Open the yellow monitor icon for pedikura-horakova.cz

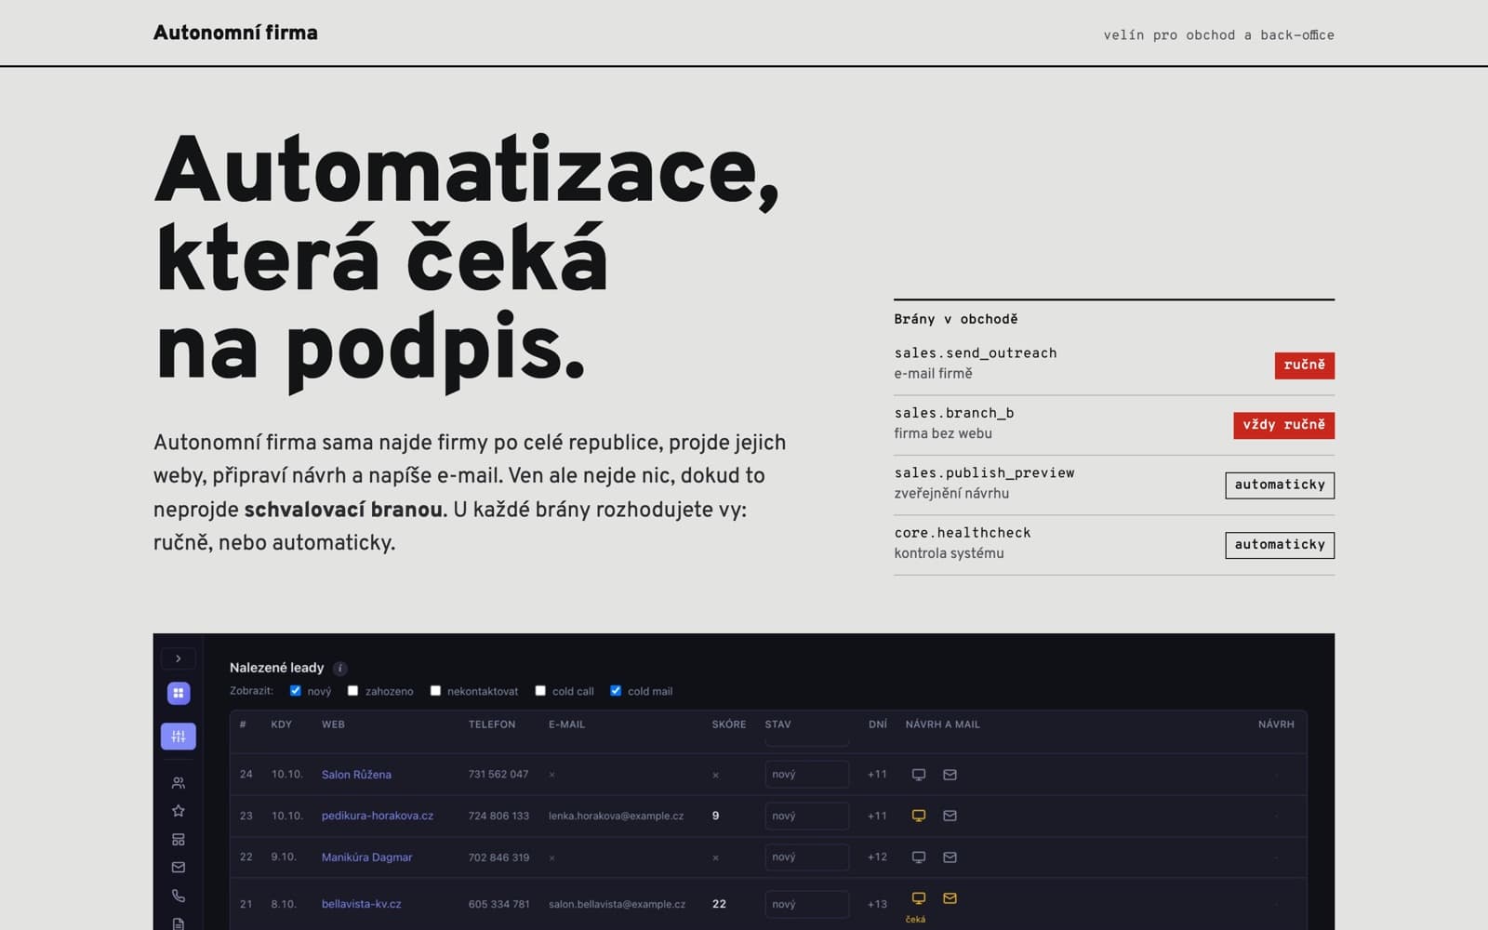coord(919,816)
